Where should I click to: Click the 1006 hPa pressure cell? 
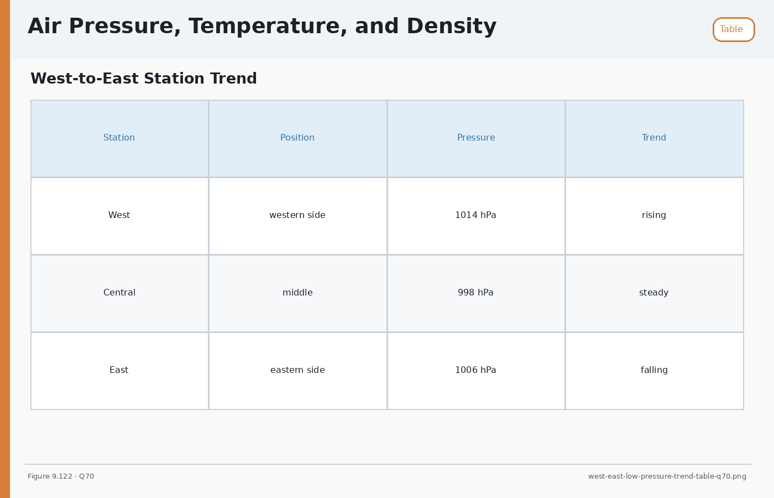coord(476,371)
